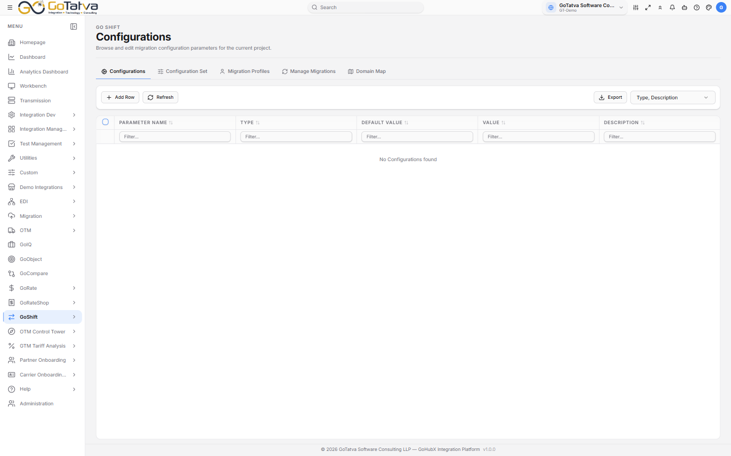Open the user avatar menu
The height and width of the screenshot is (456, 731).
(x=721, y=8)
